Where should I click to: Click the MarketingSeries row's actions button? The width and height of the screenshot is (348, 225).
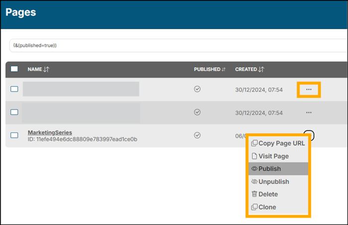point(309,134)
